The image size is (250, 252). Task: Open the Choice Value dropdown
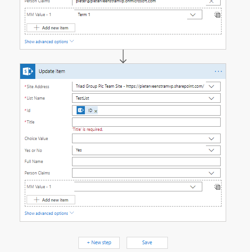(x=211, y=139)
